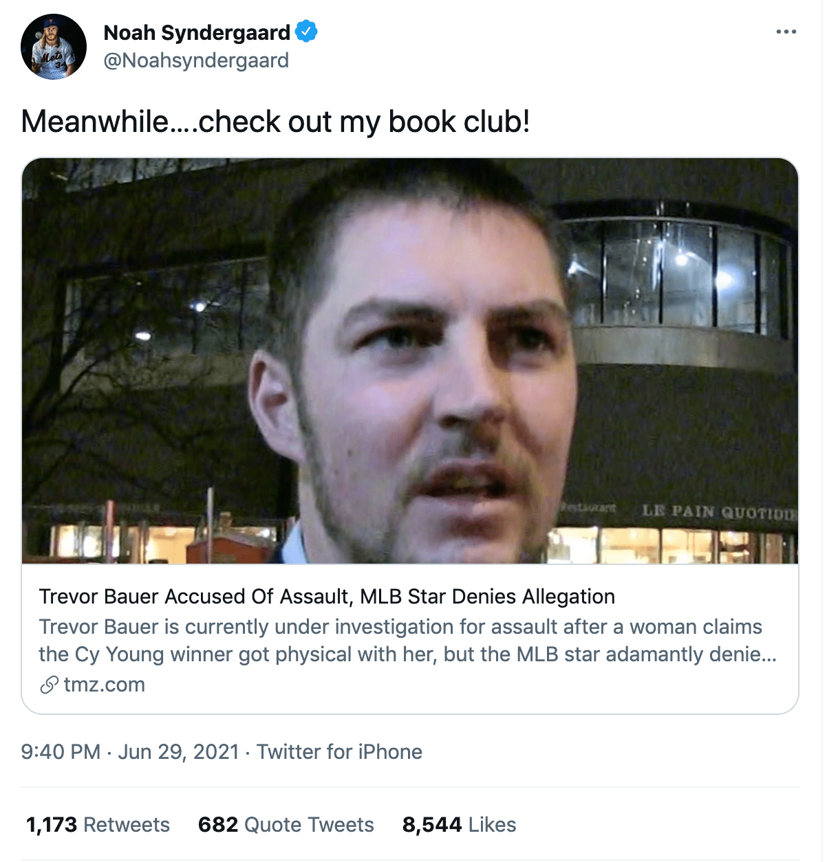Click the Jun 29, 2021 date
Image resolution: width=827 pixels, height=862 pixels.
coord(179,752)
